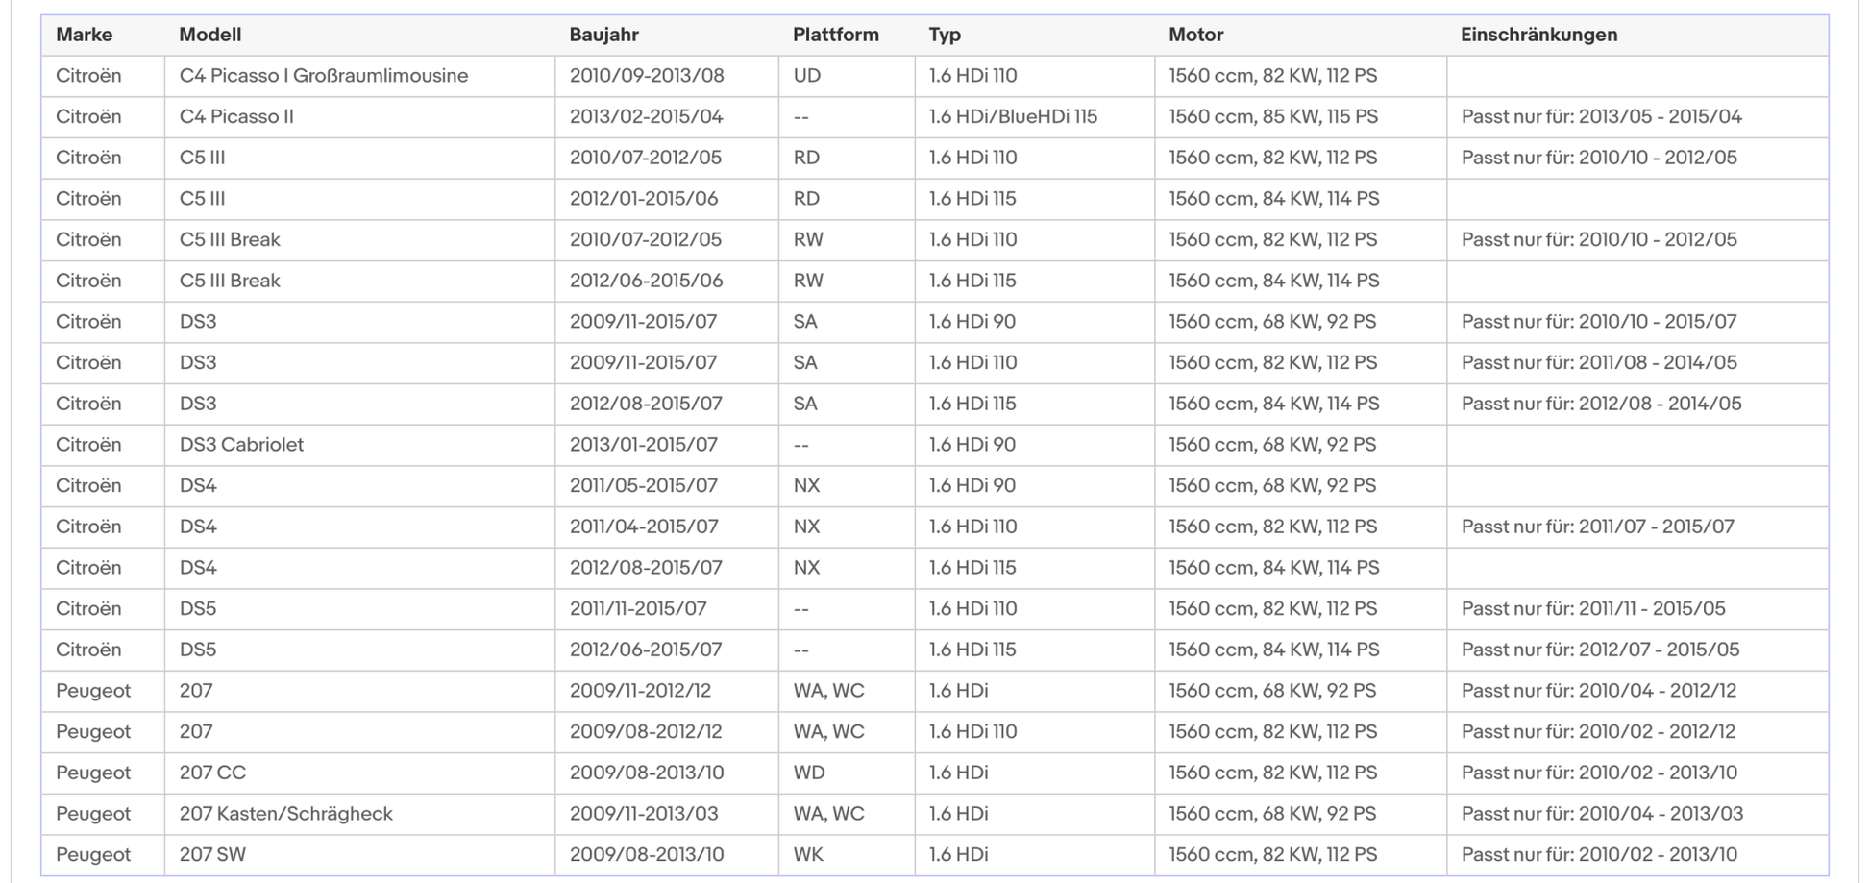
Task: Select the 2013/01-2015/07 Baujahr cell
Action: pyautogui.click(x=643, y=445)
